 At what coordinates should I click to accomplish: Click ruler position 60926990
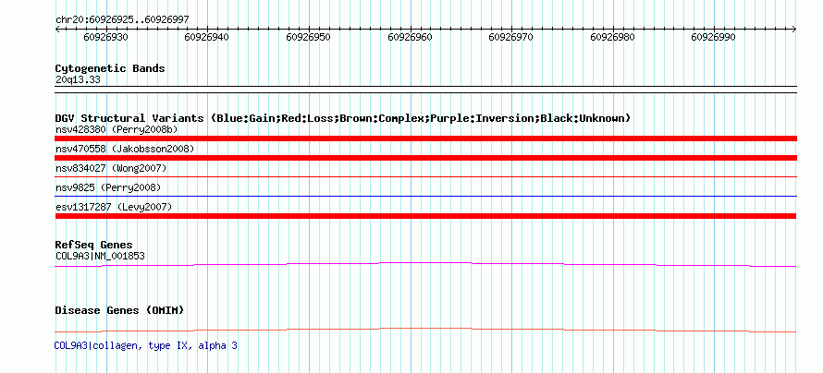click(713, 37)
